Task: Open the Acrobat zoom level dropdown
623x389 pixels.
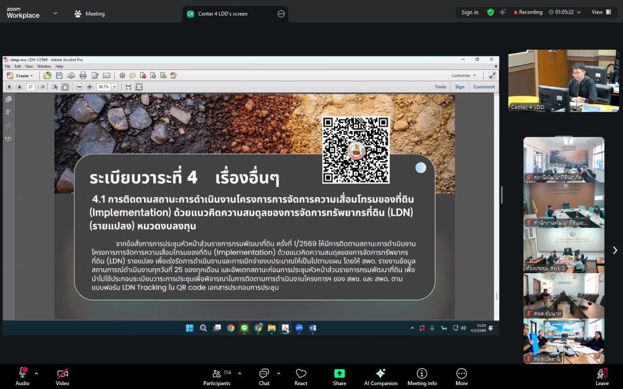Action: tap(115, 87)
